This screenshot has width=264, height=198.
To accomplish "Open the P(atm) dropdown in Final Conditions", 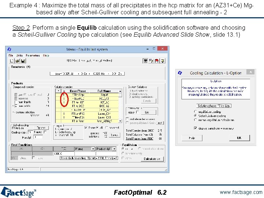I will pyautogui.click(x=93, y=149).
